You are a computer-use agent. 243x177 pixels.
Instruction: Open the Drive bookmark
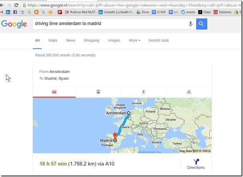point(142,12)
